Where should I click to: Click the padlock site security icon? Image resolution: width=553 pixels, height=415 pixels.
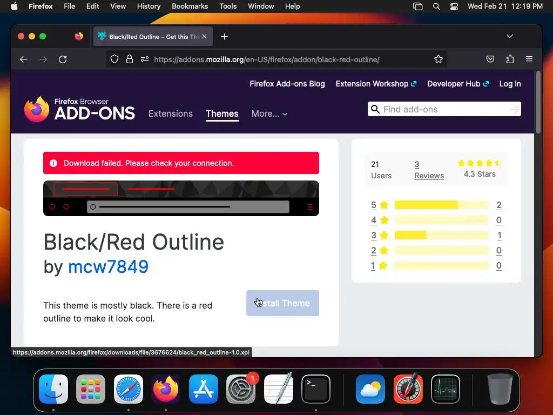pyautogui.click(x=130, y=59)
